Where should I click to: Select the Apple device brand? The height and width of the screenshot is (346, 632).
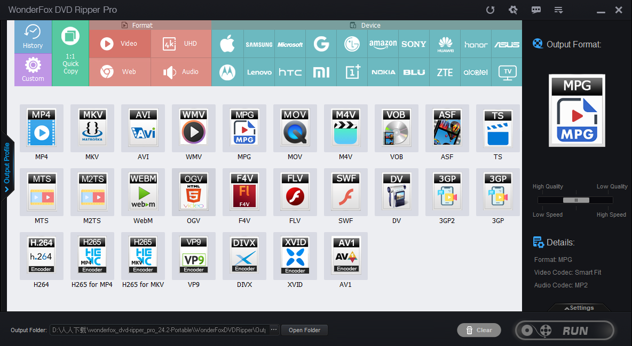coord(227,44)
